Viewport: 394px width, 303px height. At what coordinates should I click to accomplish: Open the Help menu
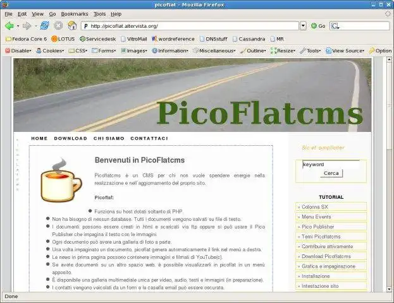[116, 14]
